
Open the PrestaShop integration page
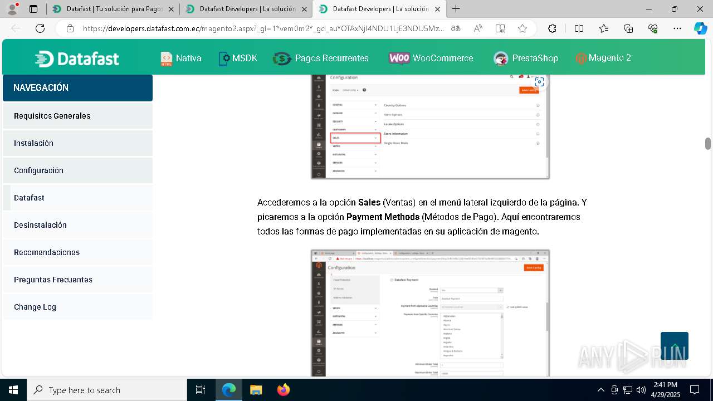(x=526, y=58)
